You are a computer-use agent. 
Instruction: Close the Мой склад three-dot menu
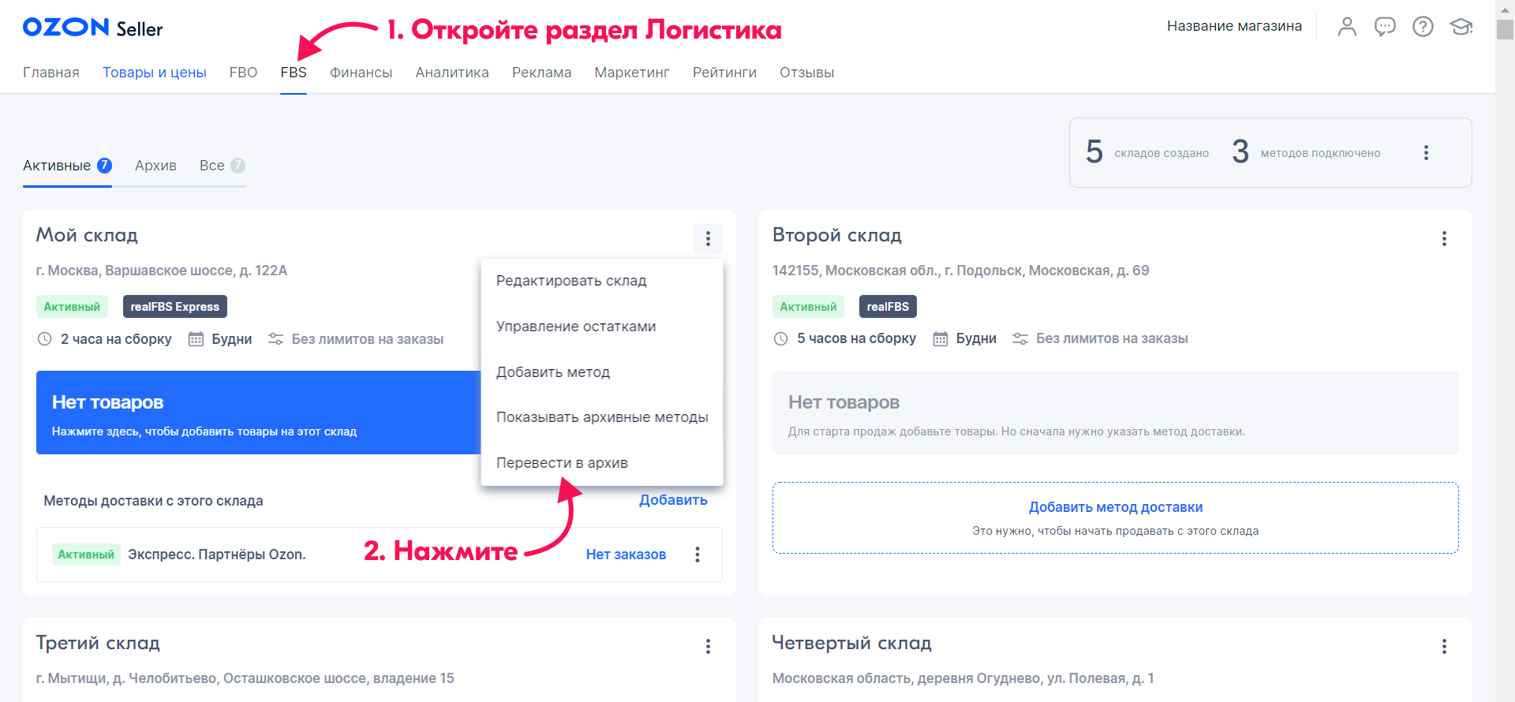pyautogui.click(x=708, y=238)
